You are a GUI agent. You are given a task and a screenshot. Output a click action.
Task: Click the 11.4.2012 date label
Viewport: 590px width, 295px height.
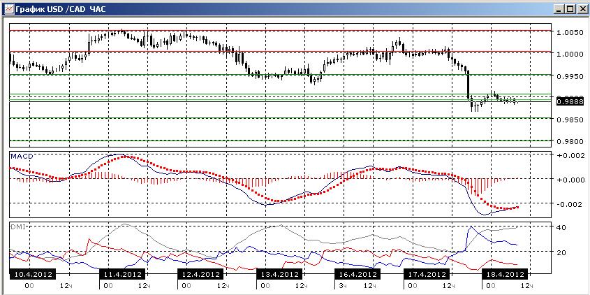122,274
